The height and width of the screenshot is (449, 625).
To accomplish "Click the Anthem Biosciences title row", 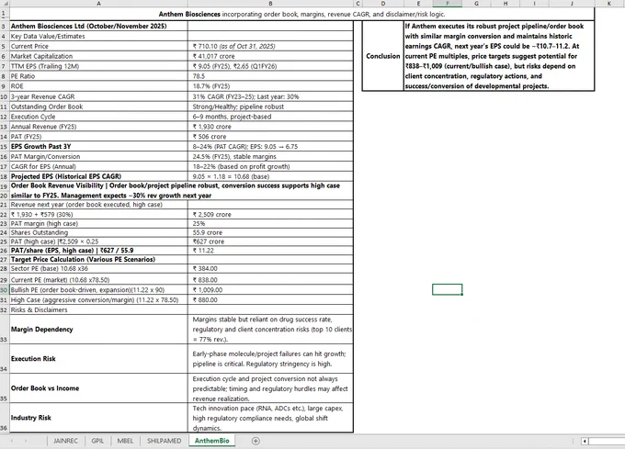I will [301, 14].
